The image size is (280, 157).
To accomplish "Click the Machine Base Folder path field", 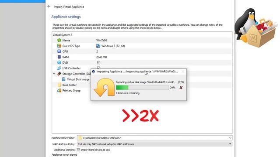I will 154,138.
